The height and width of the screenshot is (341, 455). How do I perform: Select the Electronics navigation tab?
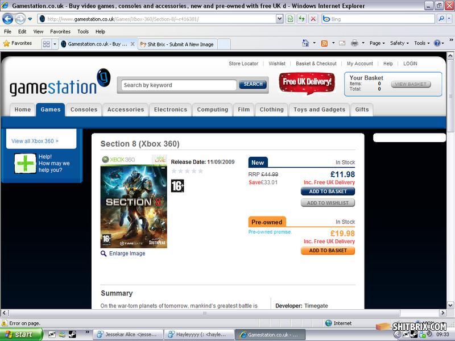tap(170, 110)
